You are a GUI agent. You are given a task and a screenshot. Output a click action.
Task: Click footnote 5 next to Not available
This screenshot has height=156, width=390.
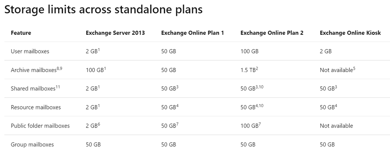tap(354, 68)
